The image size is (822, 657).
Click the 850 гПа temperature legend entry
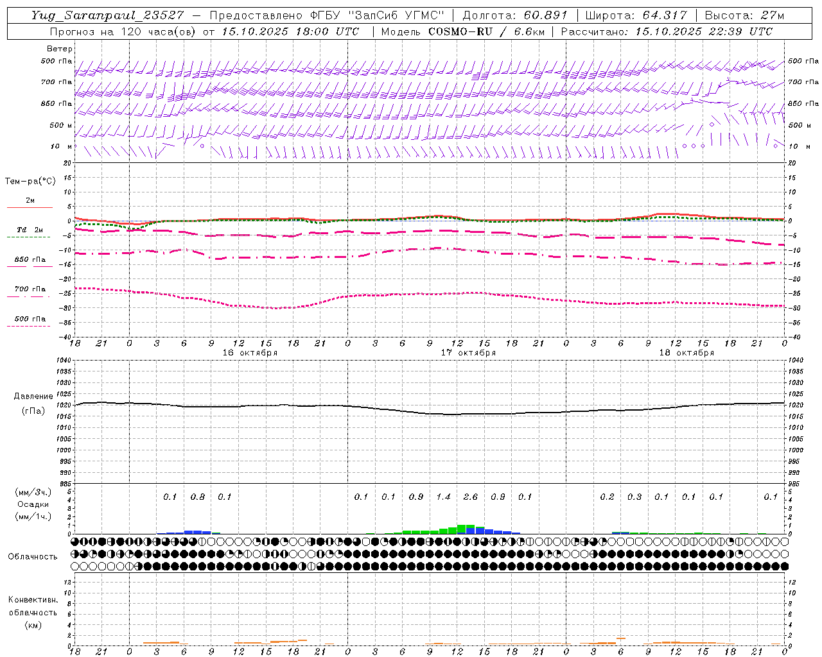(30, 260)
